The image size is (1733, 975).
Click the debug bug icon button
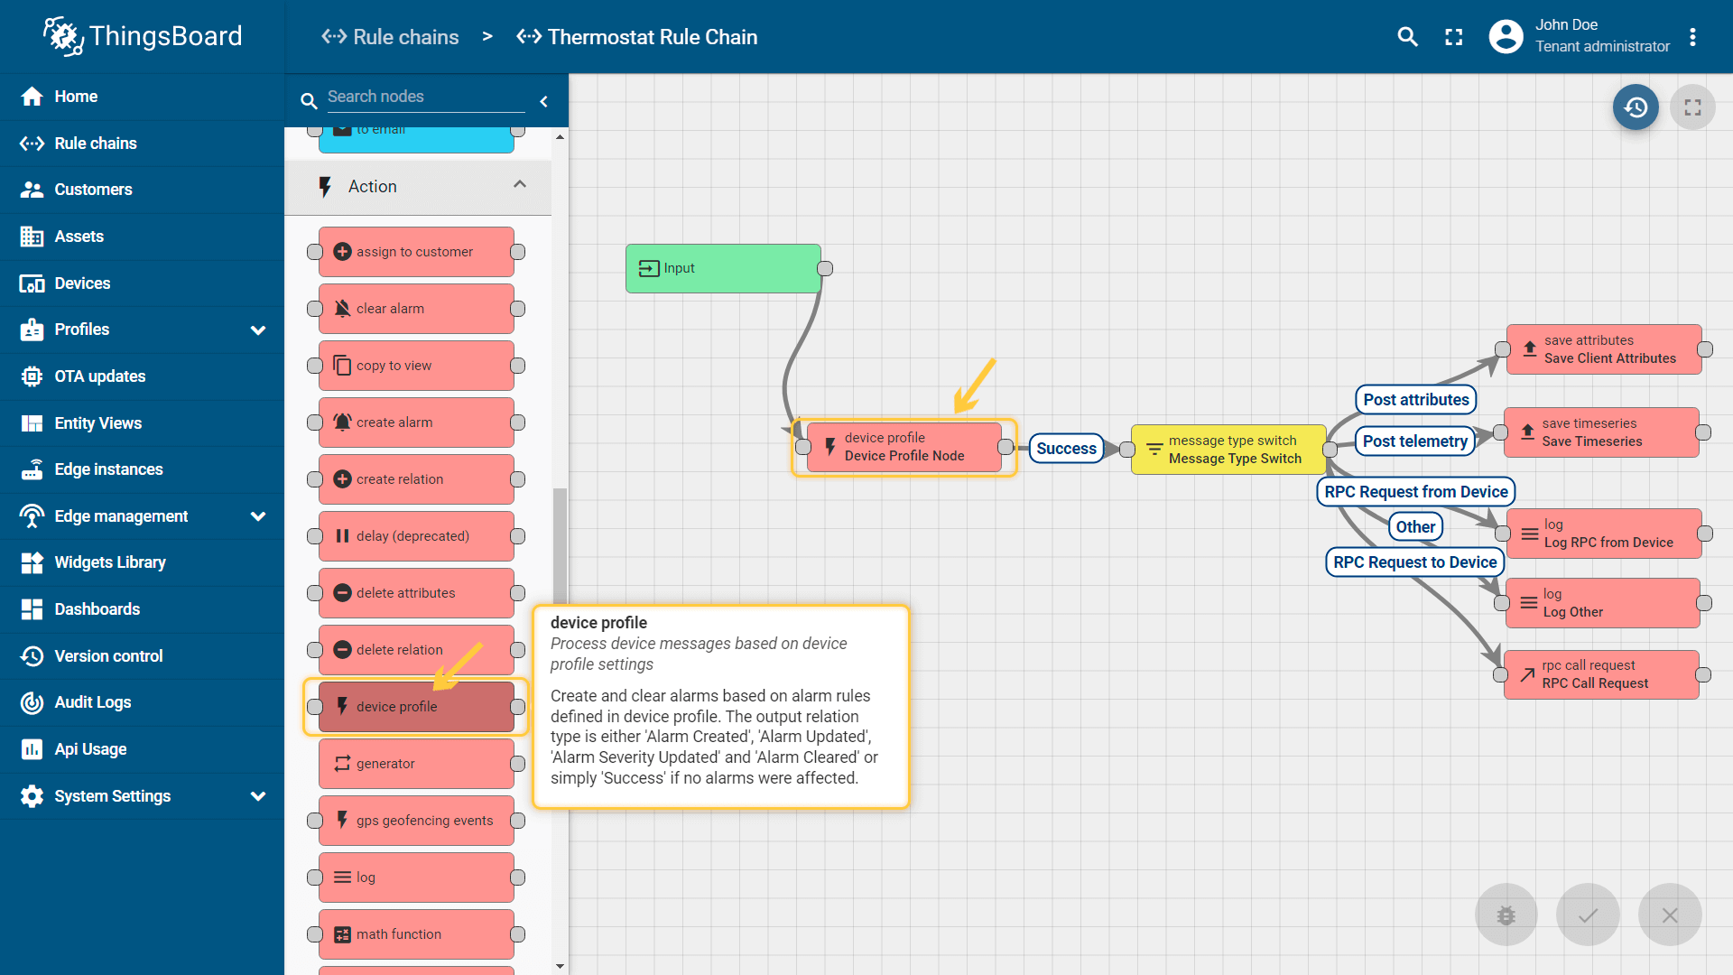pyautogui.click(x=1506, y=915)
